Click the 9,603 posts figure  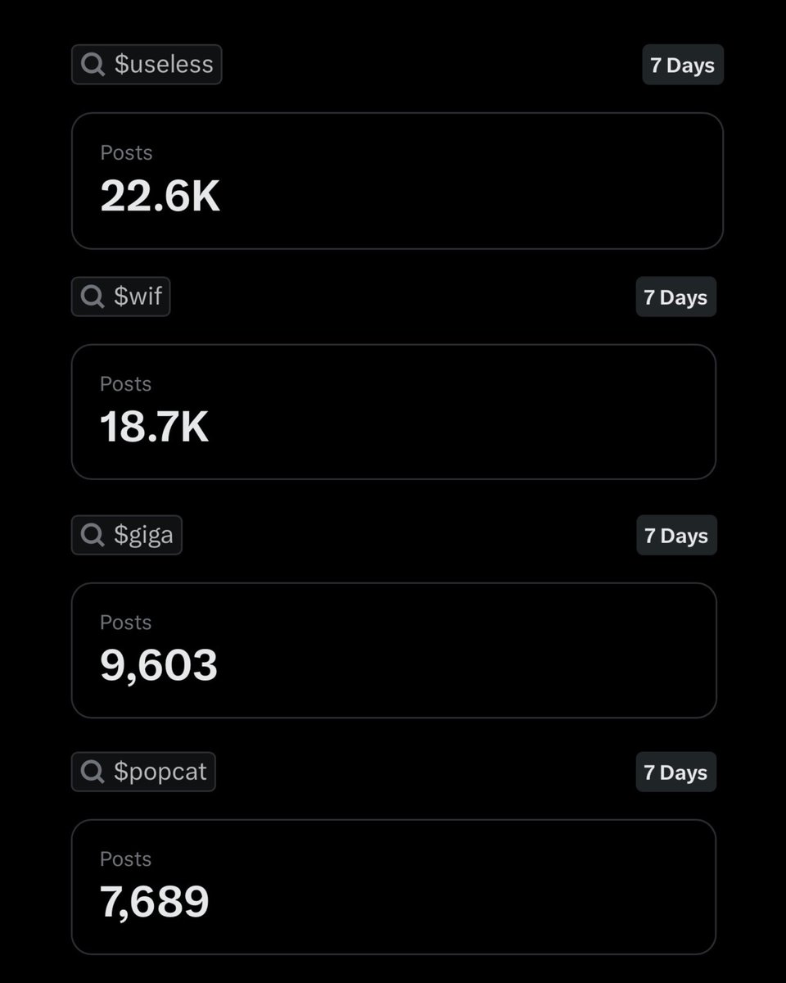159,665
